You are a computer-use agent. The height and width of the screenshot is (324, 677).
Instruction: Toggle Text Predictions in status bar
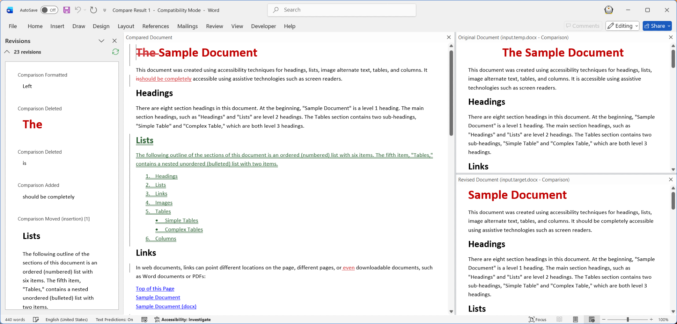tap(114, 320)
